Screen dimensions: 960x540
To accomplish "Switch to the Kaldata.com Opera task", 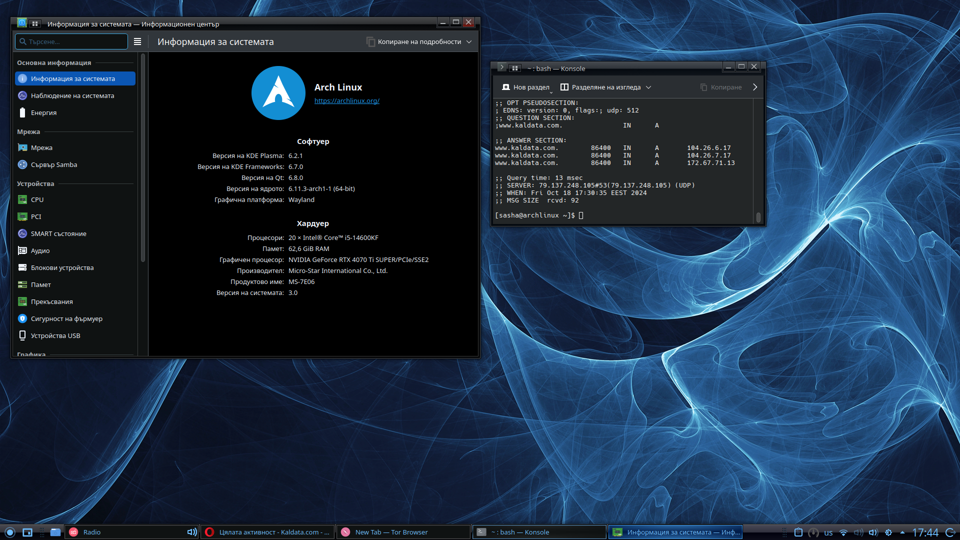I will [268, 532].
